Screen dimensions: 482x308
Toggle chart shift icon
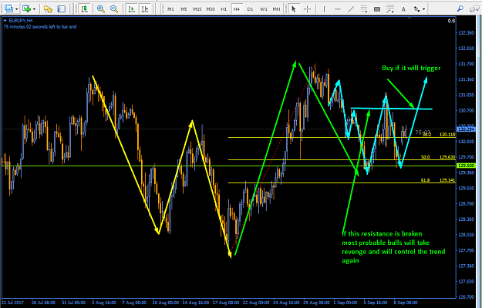[145, 9]
